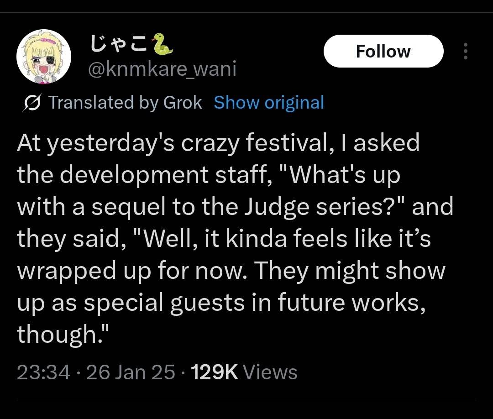Follow the じゃこ account
This screenshot has width=493, height=419.
(x=383, y=51)
